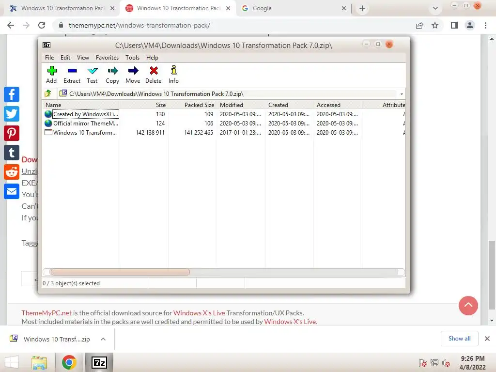Share page on Facebook sidebar icon
The height and width of the screenshot is (372, 496).
coord(12,94)
